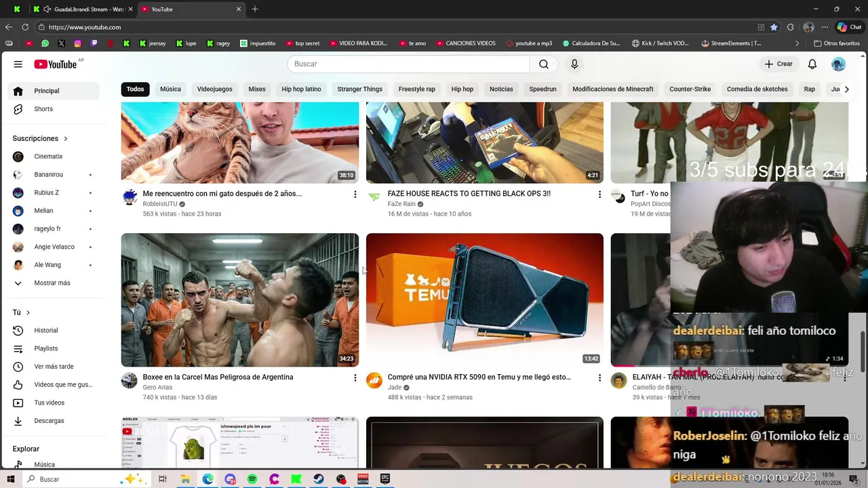Viewport: 868px width, 488px height.
Task: Open Bananirou subscription channel
Action: (54, 175)
